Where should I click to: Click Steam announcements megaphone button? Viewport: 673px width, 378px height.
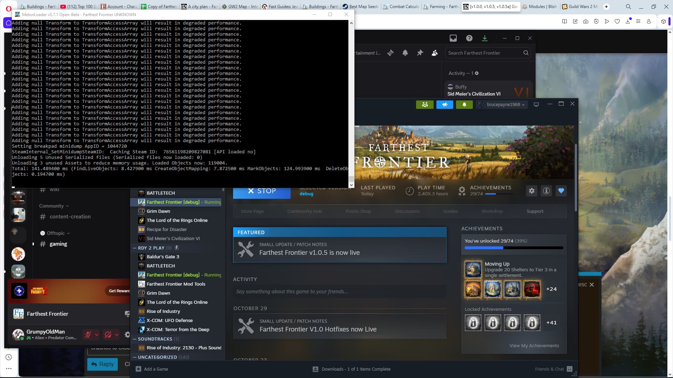(x=444, y=105)
